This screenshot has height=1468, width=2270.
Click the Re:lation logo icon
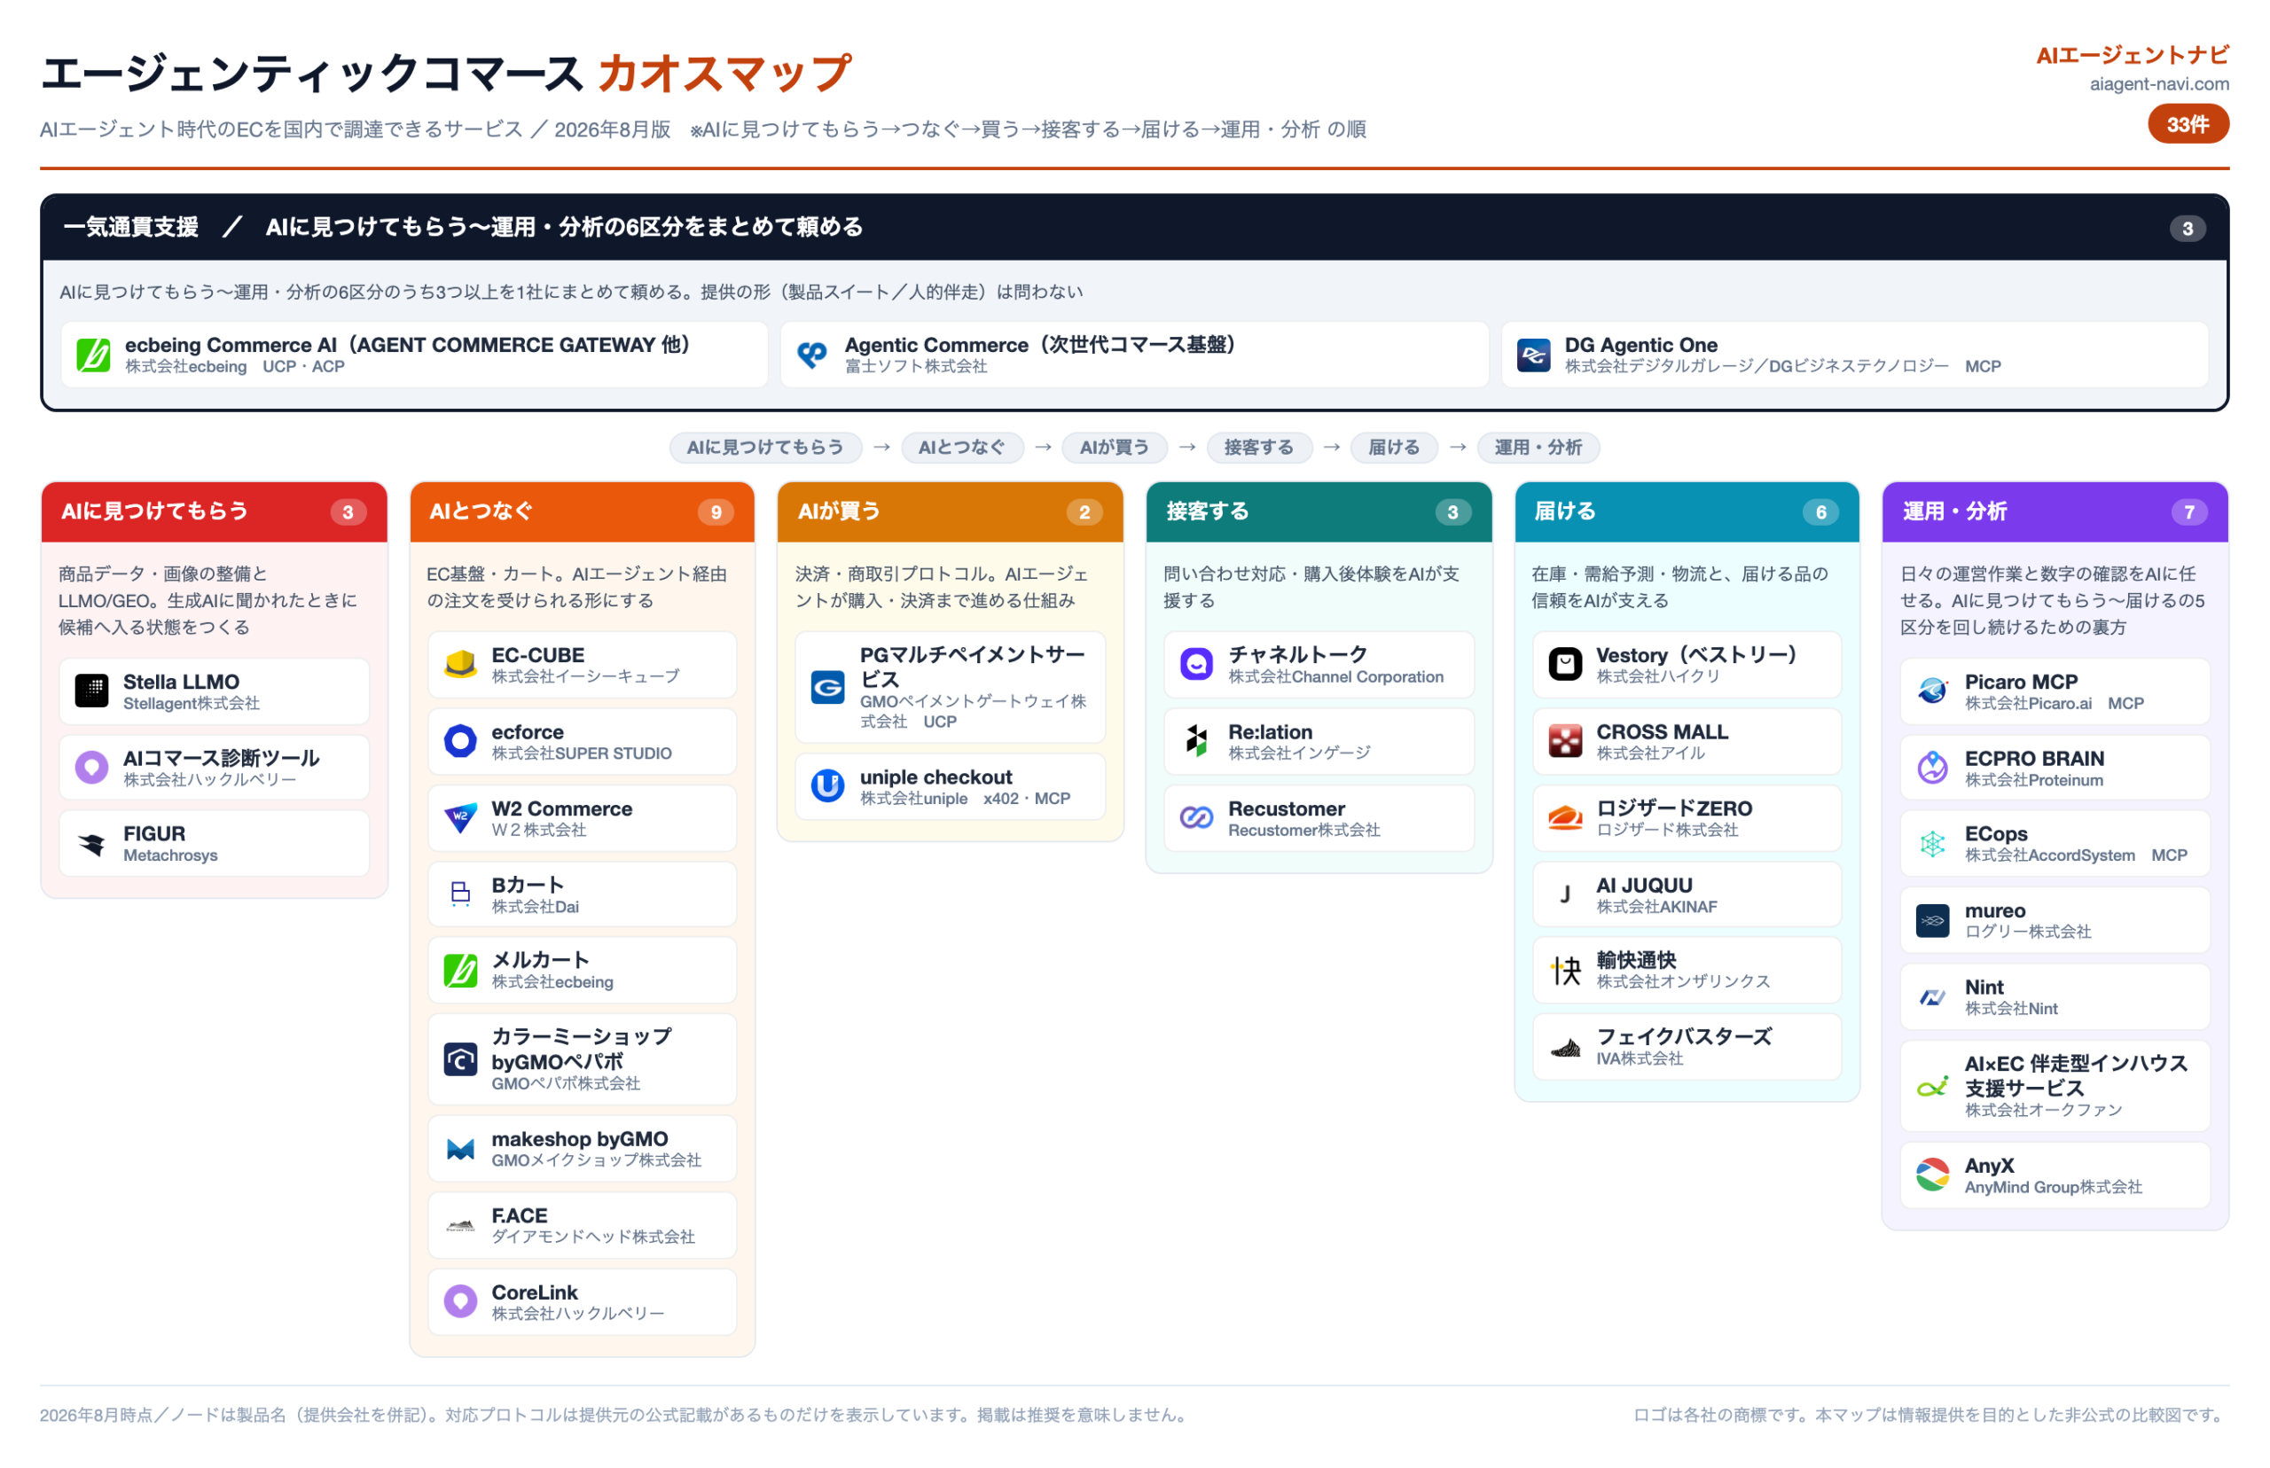[x=1196, y=741]
